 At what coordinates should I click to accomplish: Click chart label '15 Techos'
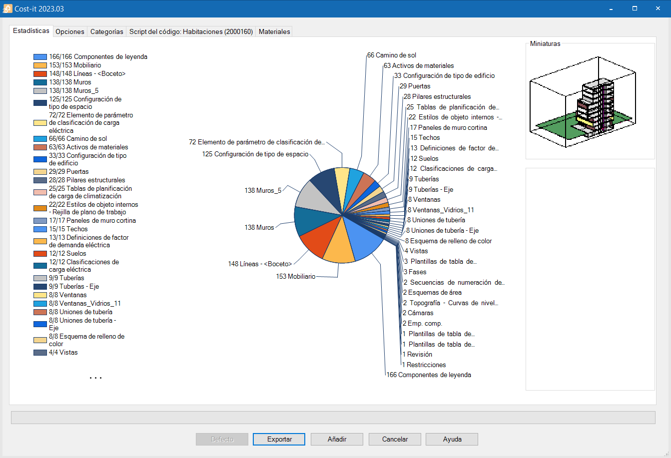(x=425, y=137)
